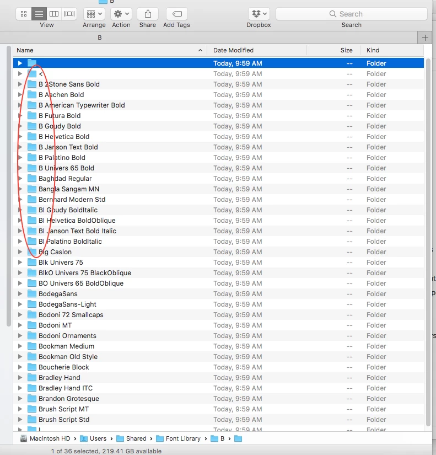Switch to icon view mode
This screenshot has width=436, height=455.
point(24,14)
